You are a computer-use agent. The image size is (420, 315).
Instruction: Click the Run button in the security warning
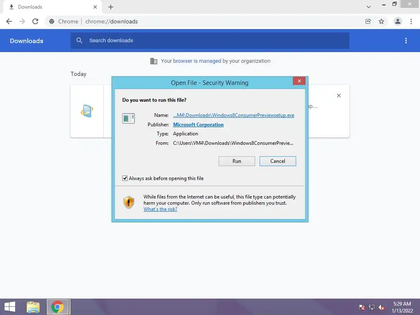tap(237, 161)
